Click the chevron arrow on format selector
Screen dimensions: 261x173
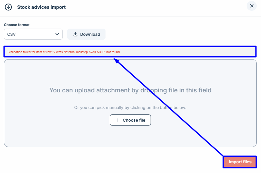(x=57, y=34)
